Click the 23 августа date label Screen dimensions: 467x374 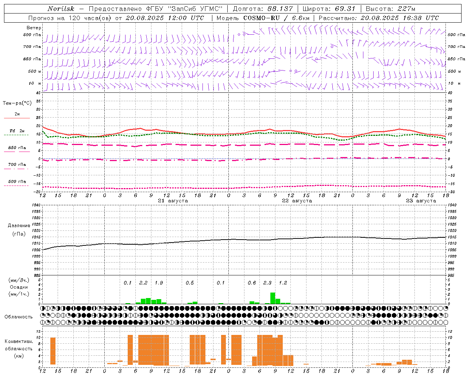pyautogui.click(x=421, y=201)
